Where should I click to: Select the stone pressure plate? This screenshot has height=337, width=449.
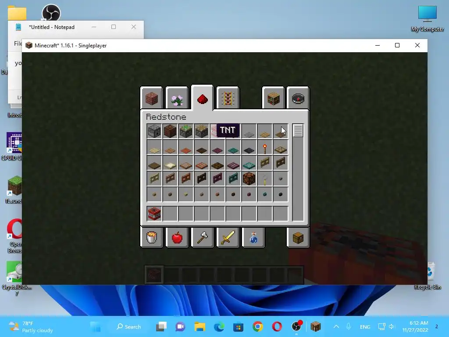coord(249,132)
